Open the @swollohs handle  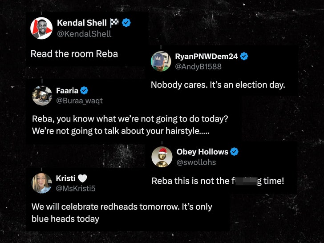click(x=196, y=162)
